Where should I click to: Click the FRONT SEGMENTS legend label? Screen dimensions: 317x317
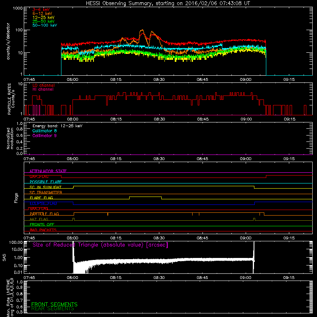click(x=54, y=304)
